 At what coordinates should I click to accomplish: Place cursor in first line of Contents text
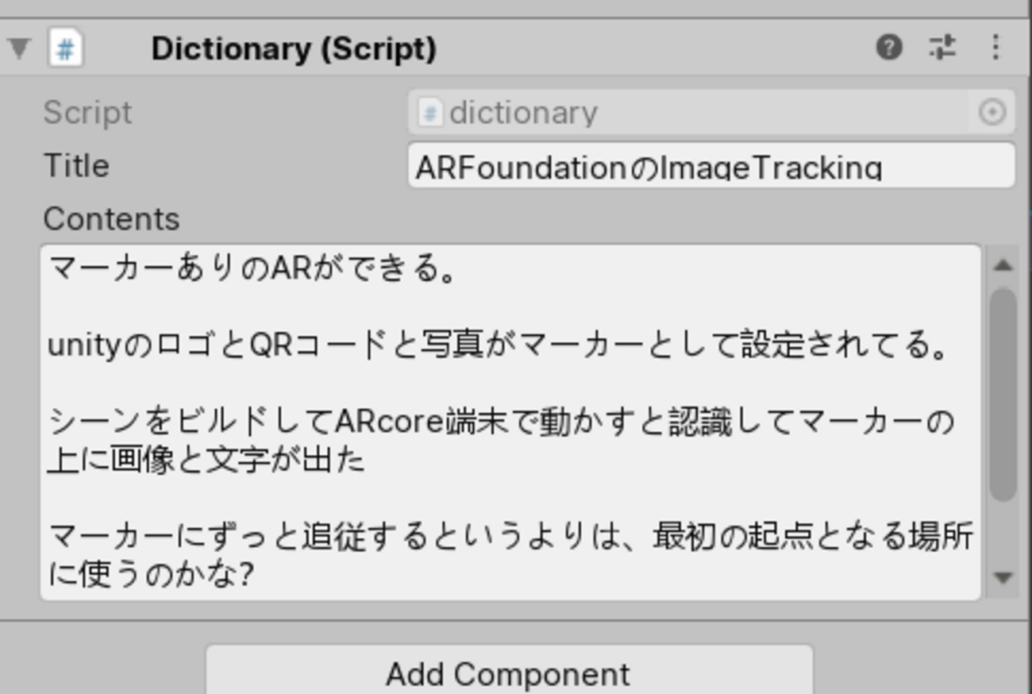(x=254, y=270)
